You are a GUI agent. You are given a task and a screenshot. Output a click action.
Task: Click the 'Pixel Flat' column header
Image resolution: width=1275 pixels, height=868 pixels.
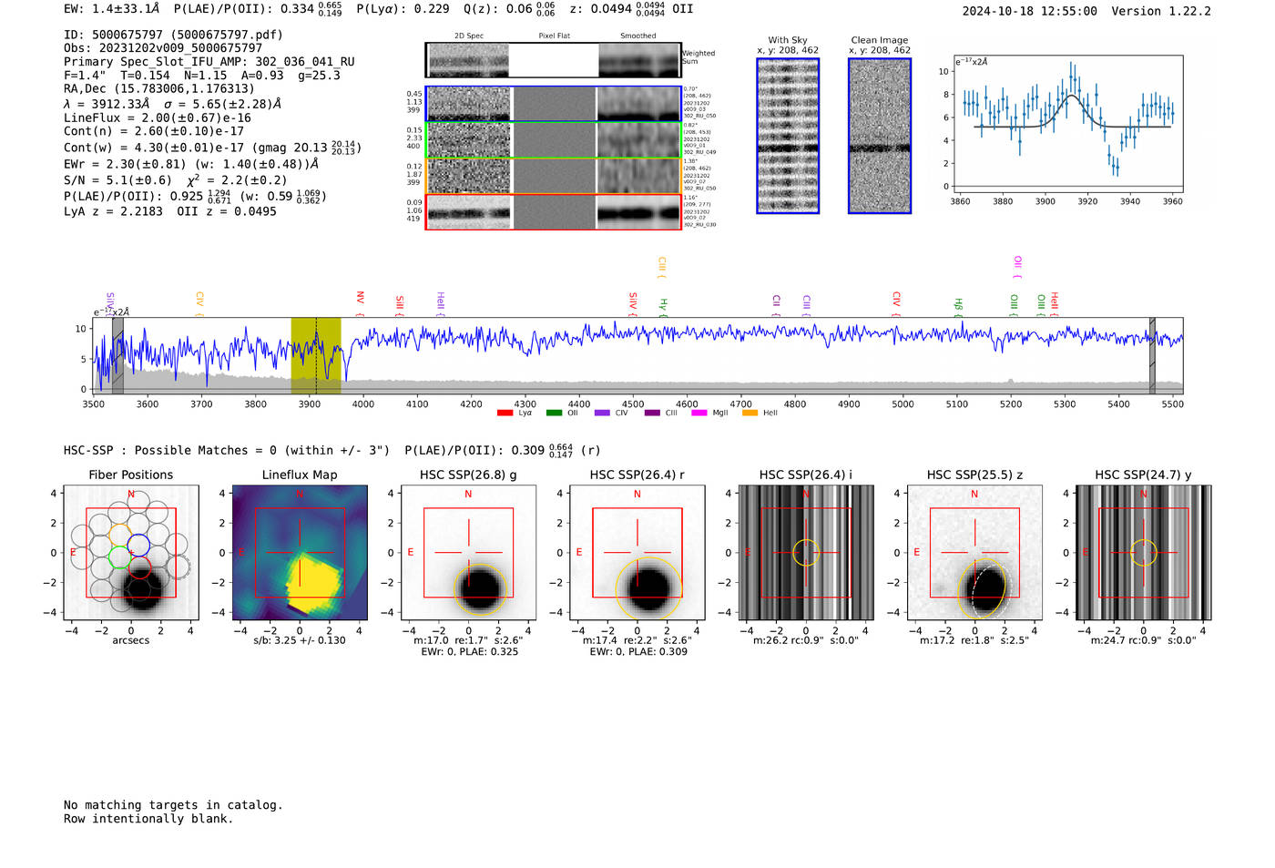[554, 36]
